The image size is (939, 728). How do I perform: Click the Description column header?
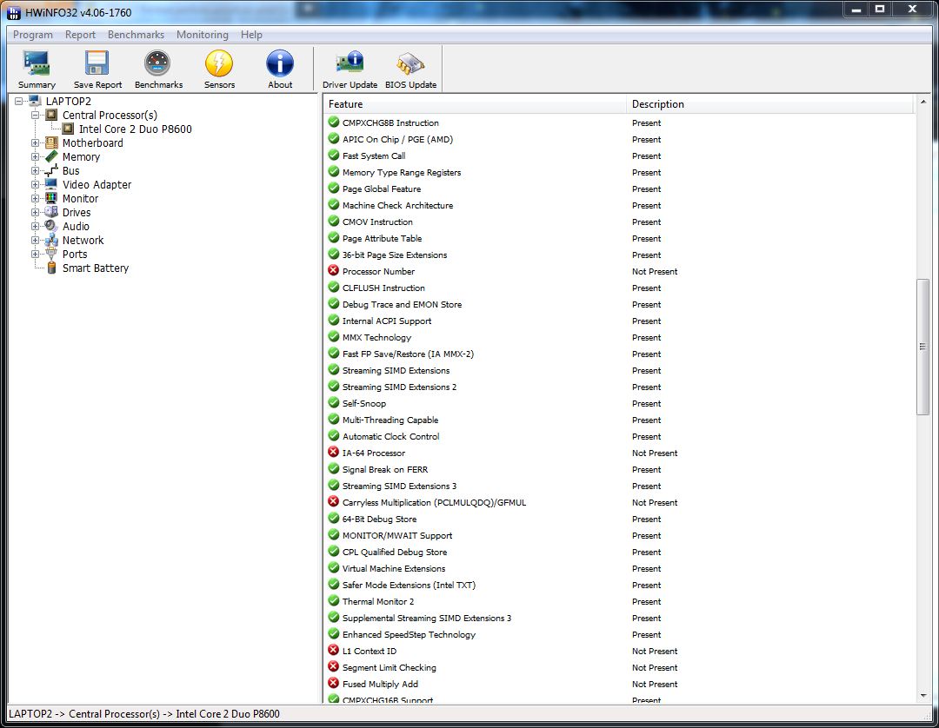coord(769,104)
